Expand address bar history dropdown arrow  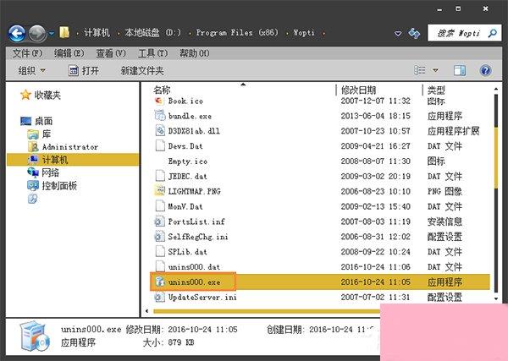[x=398, y=33]
